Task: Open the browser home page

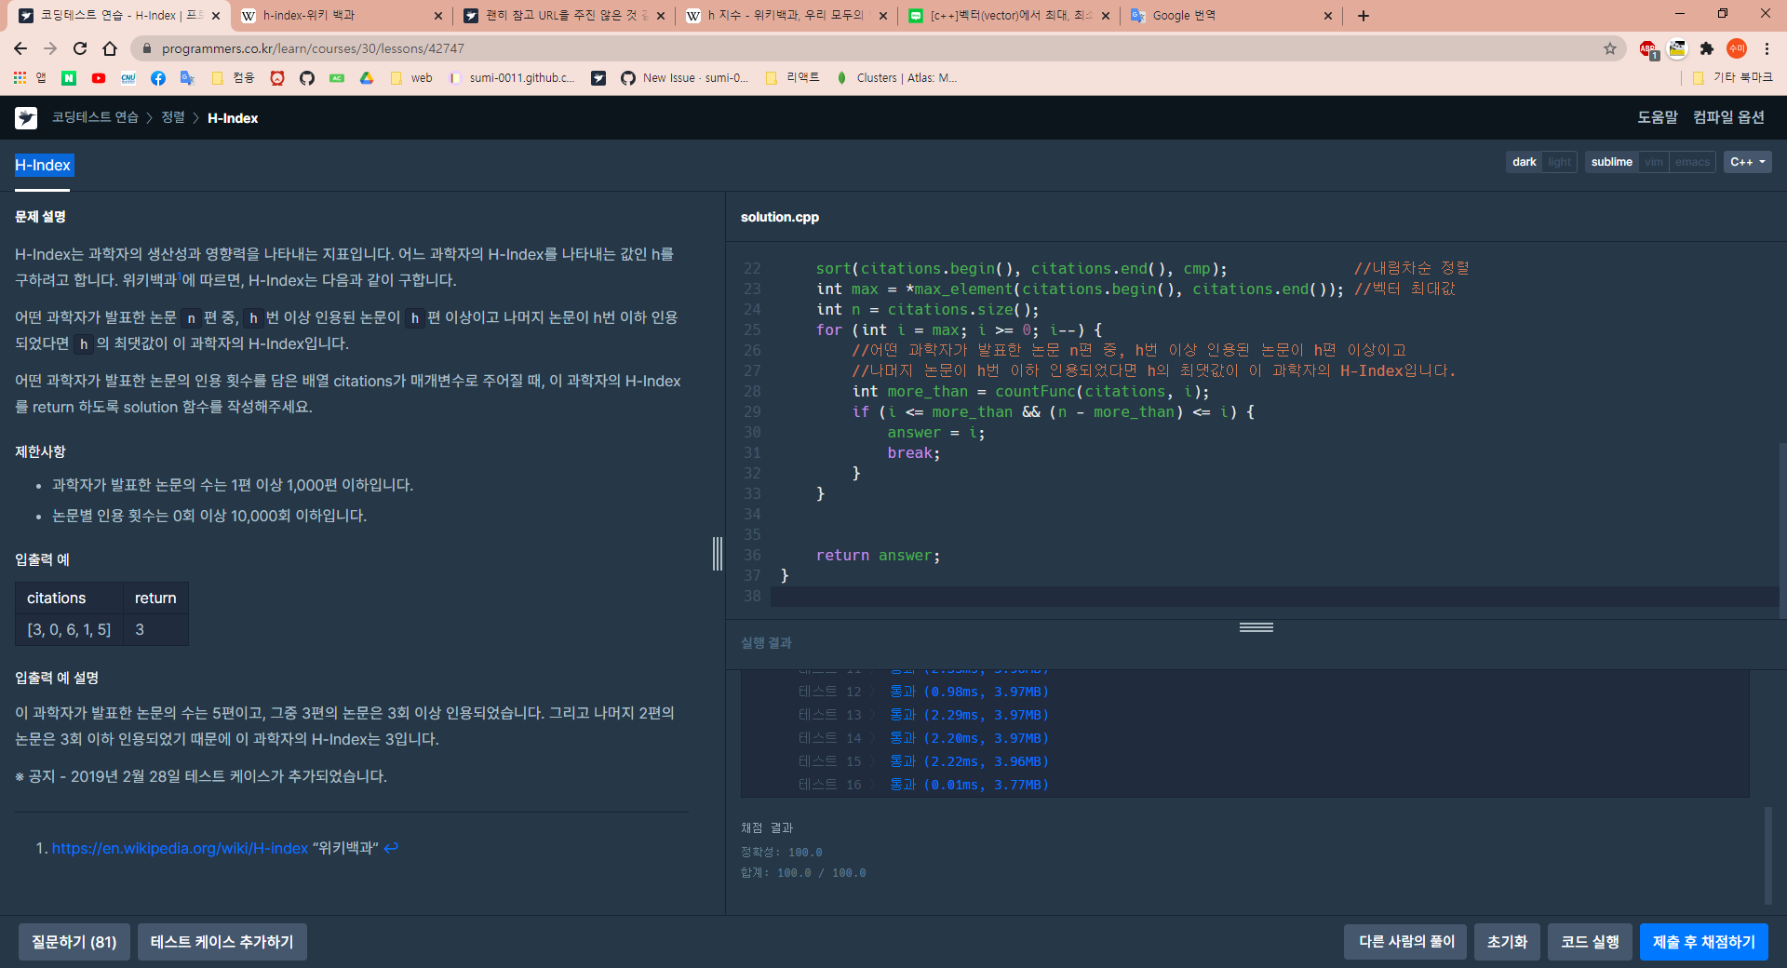Action: click(110, 48)
